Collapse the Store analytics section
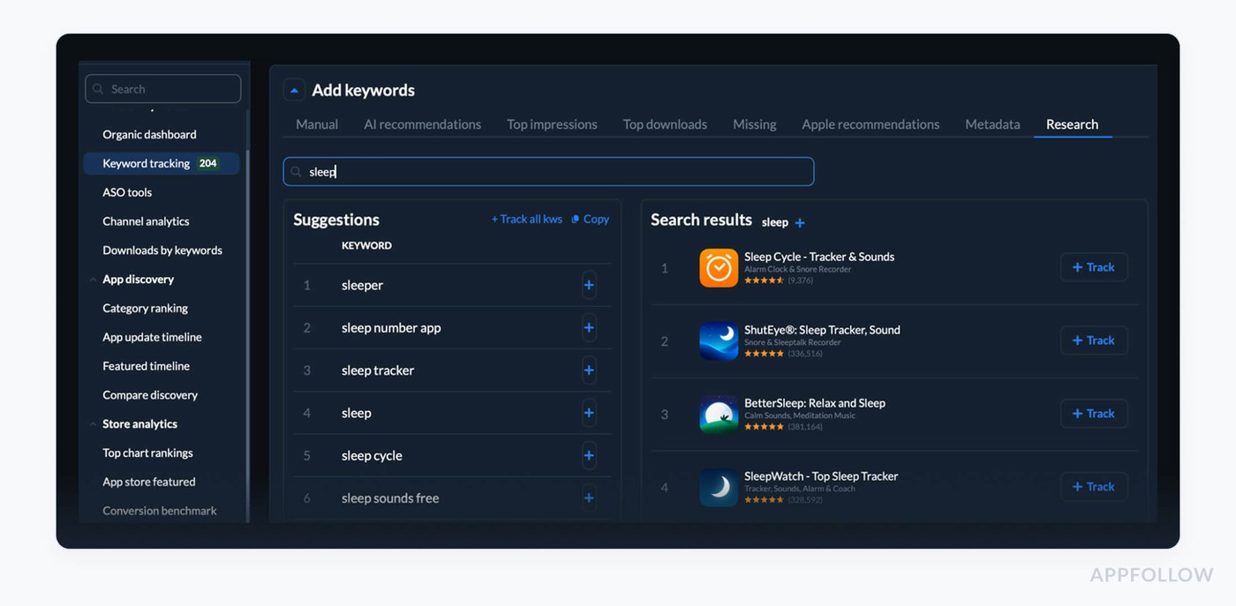 pyautogui.click(x=93, y=423)
